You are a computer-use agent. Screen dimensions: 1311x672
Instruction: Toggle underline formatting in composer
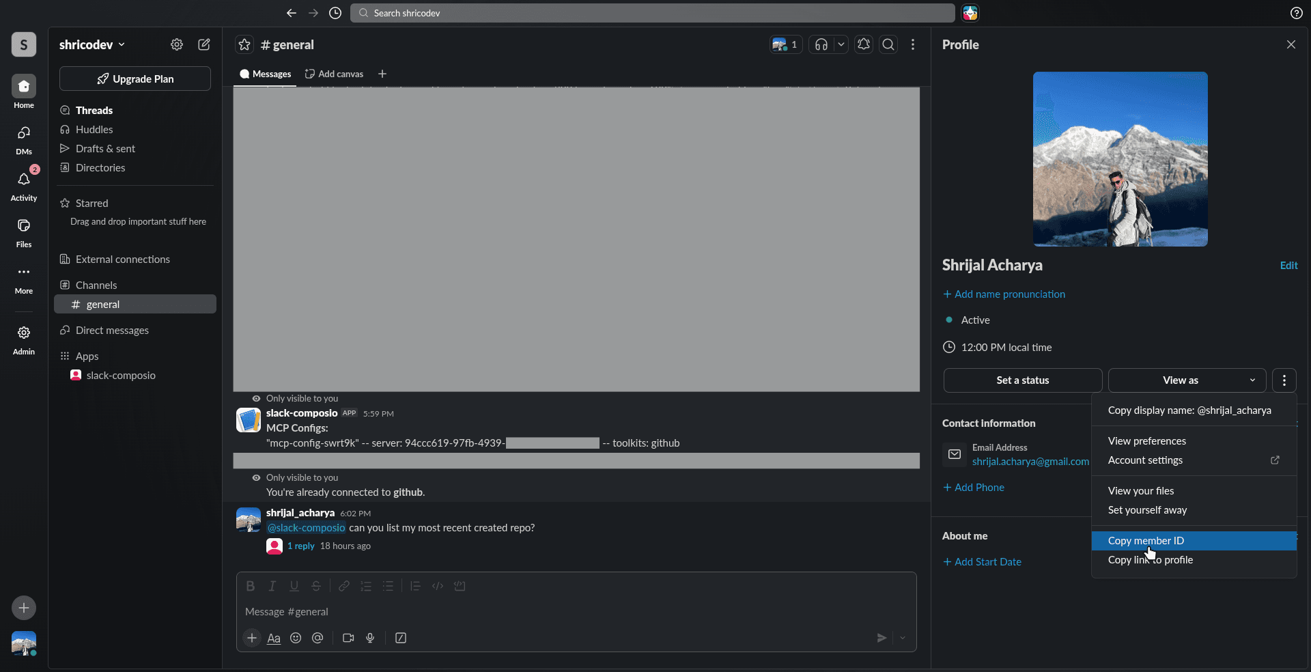click(x=294, y=586)
